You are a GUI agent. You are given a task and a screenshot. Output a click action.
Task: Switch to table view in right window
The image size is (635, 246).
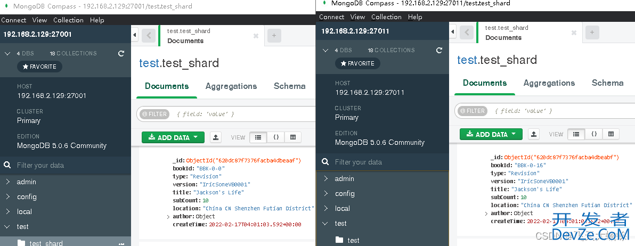tap(611, 134)
